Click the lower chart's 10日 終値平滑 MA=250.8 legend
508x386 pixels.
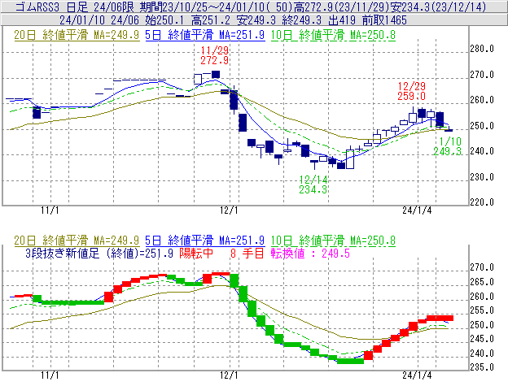(333, 241)
